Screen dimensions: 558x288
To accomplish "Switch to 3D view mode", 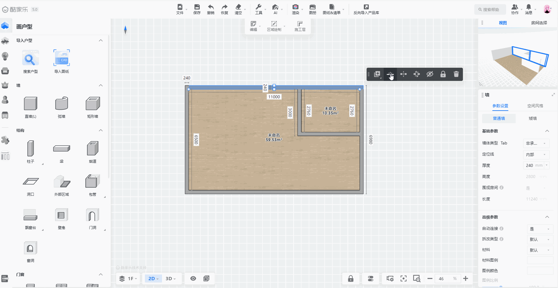I will pyautogui.click(x=170, y=278).
